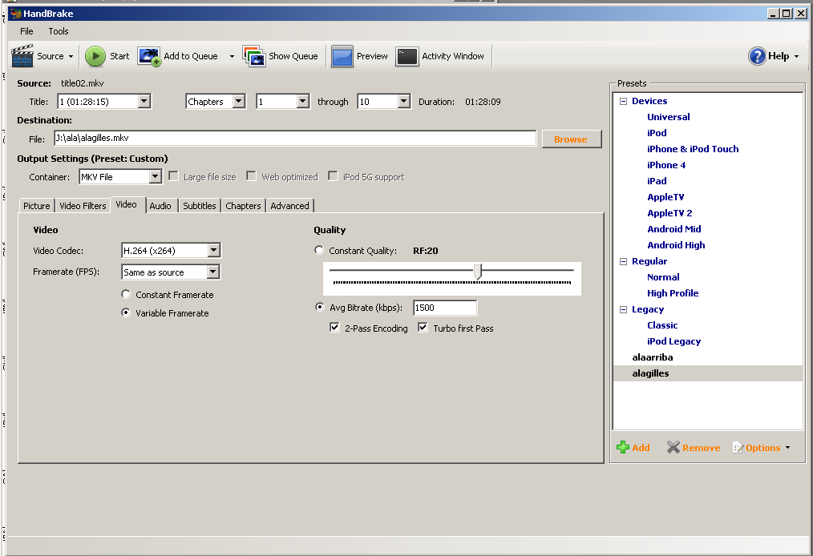Select the Android Mid preset
Image resolution: width=813 pixels, height=556 pixels.
click(x=674, y=229)
